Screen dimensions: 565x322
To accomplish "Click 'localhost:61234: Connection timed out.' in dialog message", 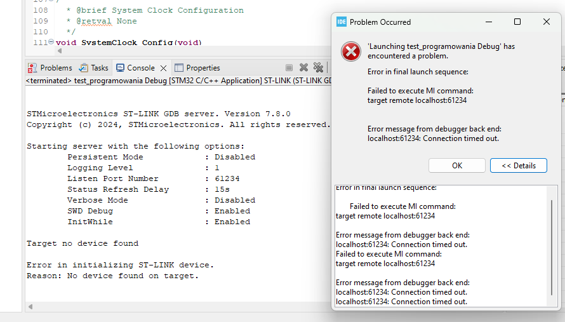I will (x=433, y=138).
